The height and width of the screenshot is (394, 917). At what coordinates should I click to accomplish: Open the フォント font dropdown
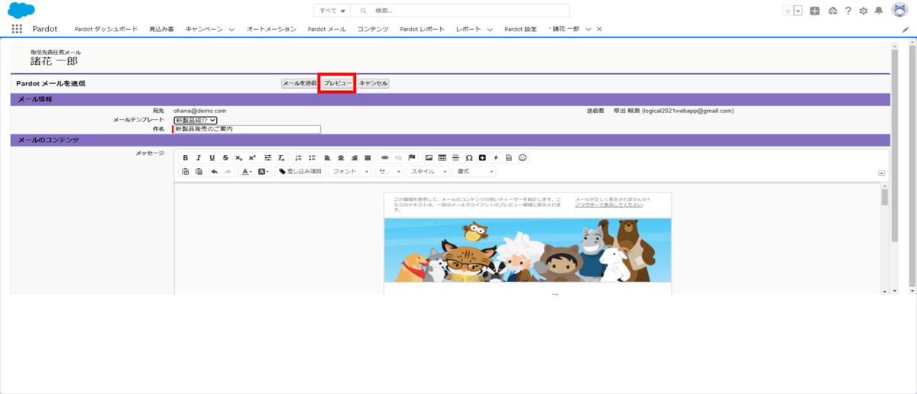tap(350, 172)
